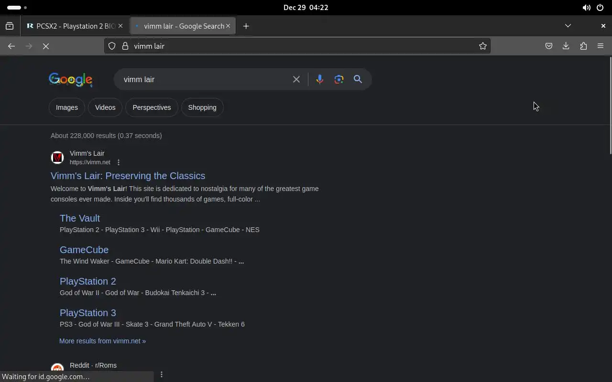Switch to PCSX2 Playstation 2 BIOS tab
Image resolution: width=612 pixels, height=382 pixels.
74,26
